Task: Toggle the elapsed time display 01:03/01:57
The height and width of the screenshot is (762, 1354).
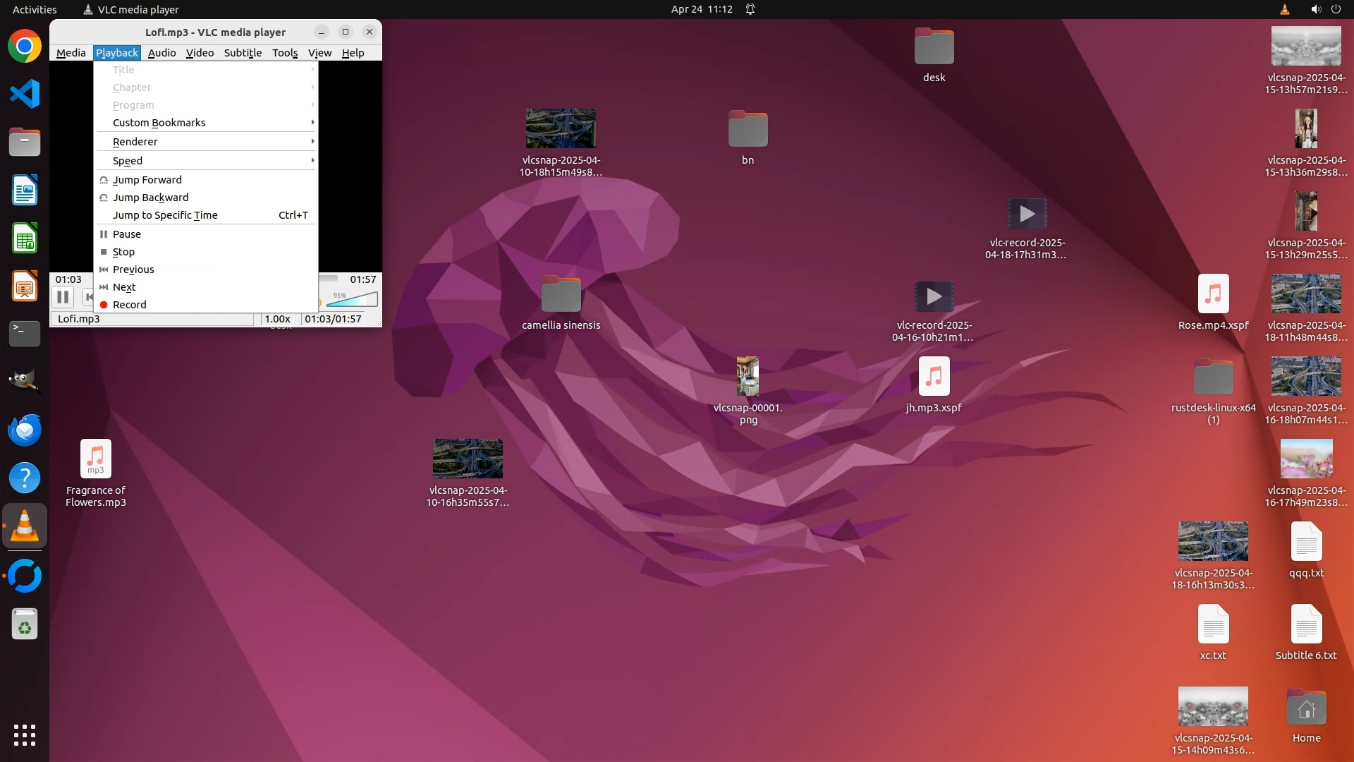Action: point(334,319)
